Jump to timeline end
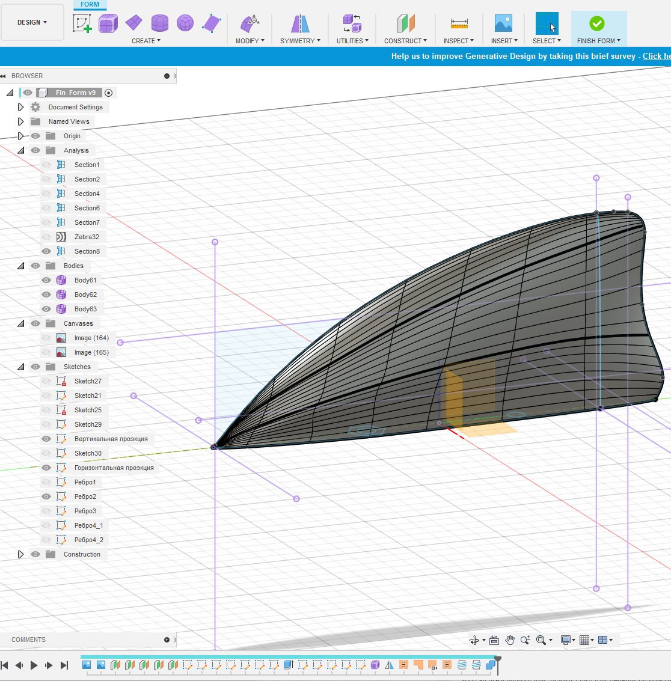Screen dimensions: 671x681 click(64, 665)
